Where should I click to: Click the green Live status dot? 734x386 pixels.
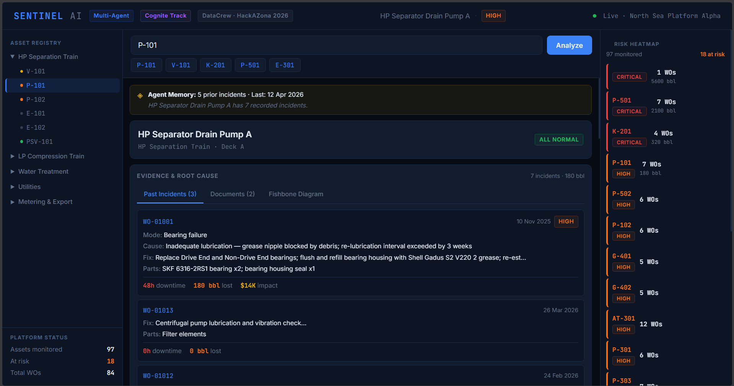click(x=594, y=16)
